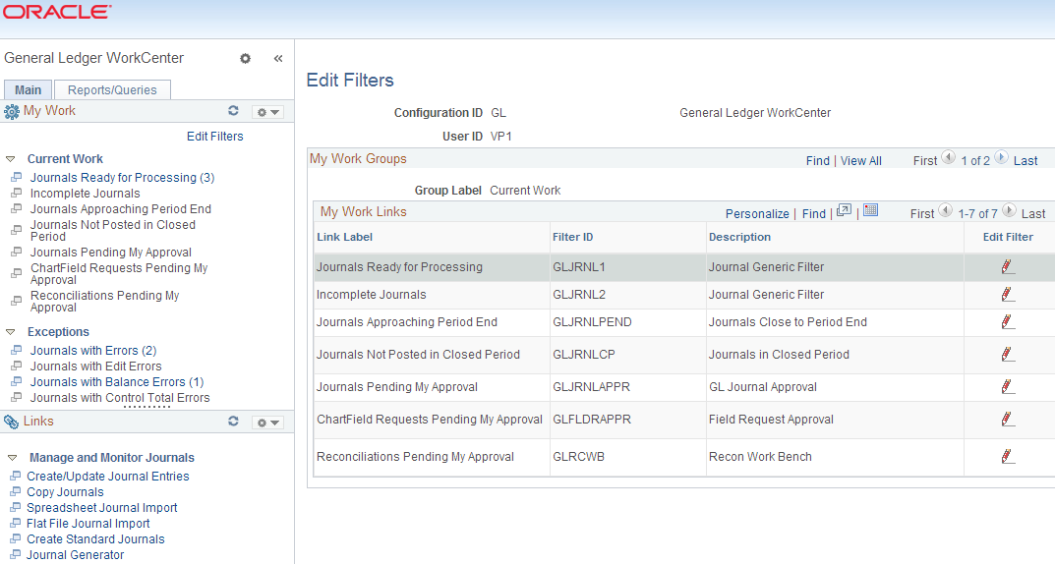Open Flat File Journal Import link

tap(88, 523)
